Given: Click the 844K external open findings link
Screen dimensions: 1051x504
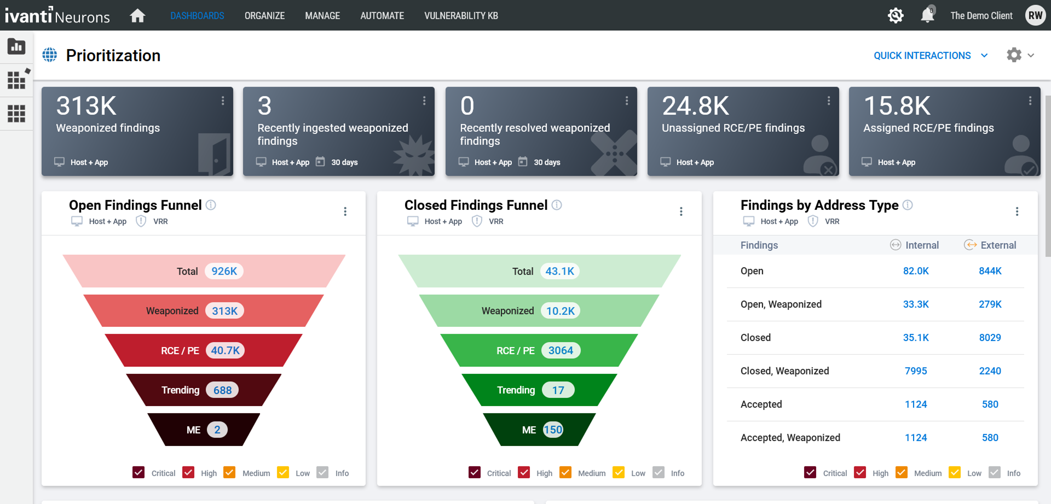Looking at the screenshot, I should point(990,271).
